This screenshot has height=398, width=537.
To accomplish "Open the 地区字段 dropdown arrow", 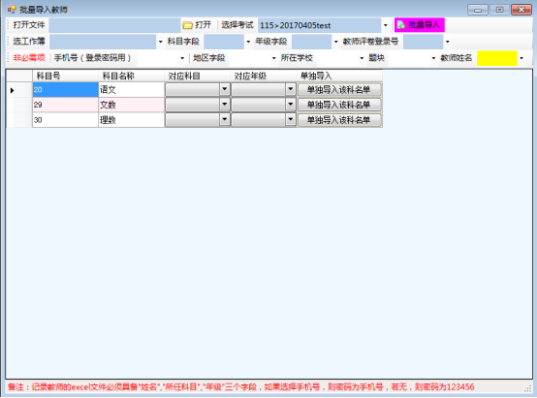I will [x=273, y=58].
